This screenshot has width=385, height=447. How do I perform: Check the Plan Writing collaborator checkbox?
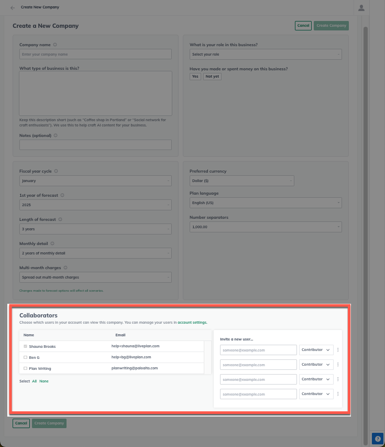click(25, 368)
